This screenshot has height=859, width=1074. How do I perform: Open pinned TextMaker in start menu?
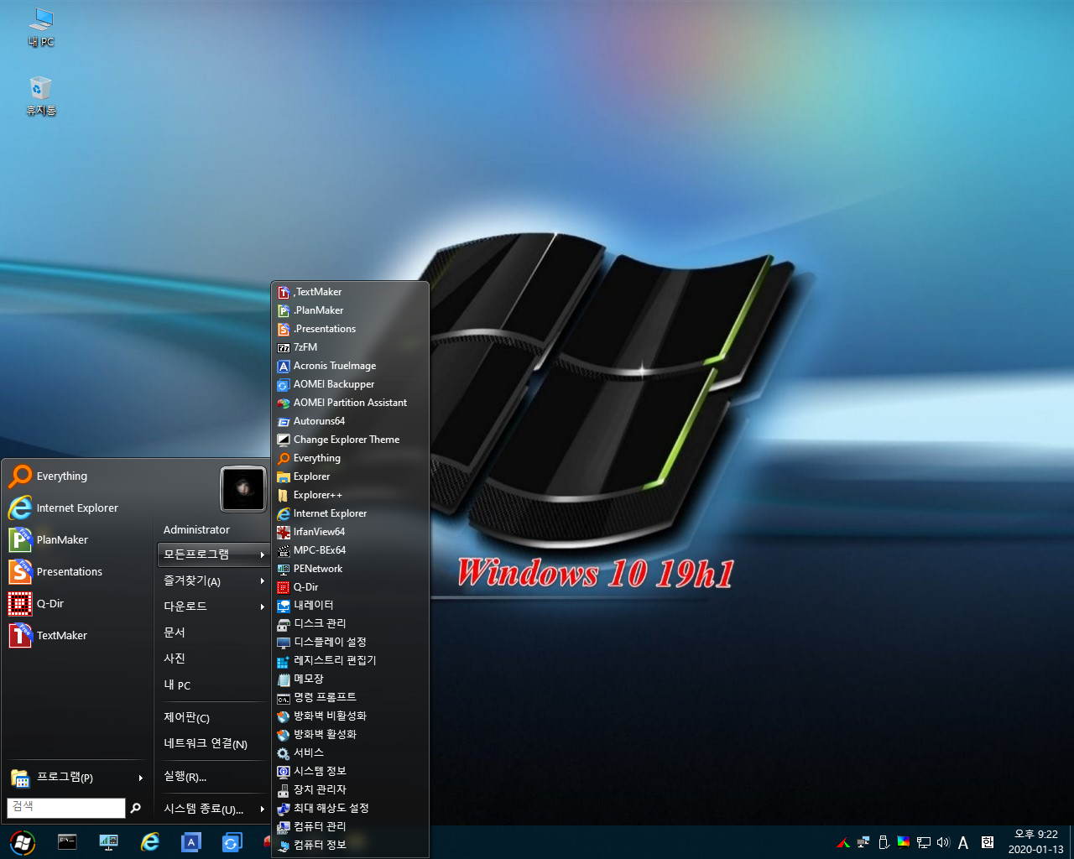tap(78, 636)
